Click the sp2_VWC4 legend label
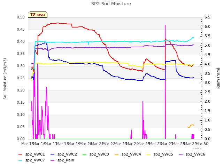This screenshot has width=223, height=167. [x=131, y=154]
